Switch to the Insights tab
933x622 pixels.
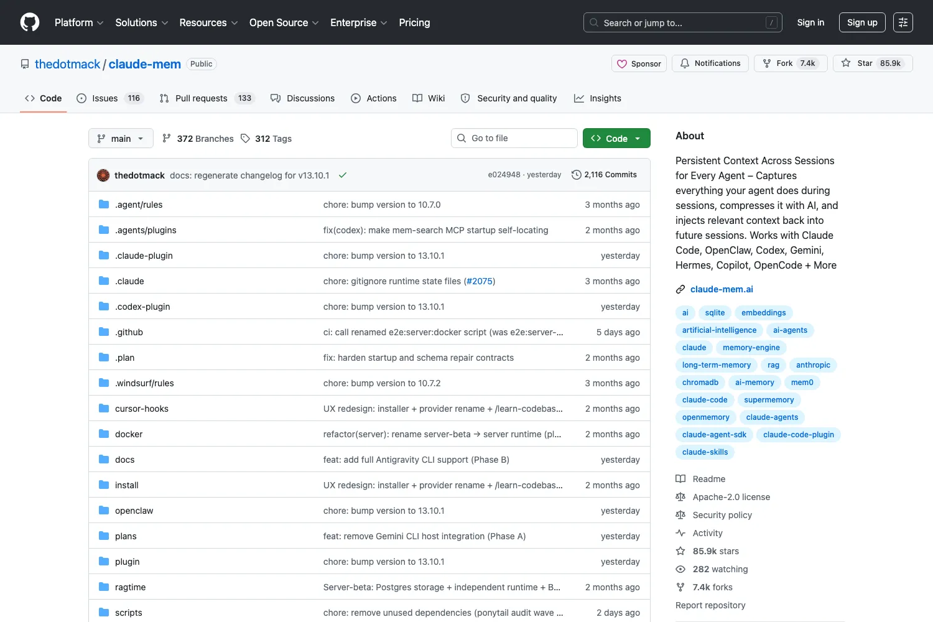click(x=598, y=98)
